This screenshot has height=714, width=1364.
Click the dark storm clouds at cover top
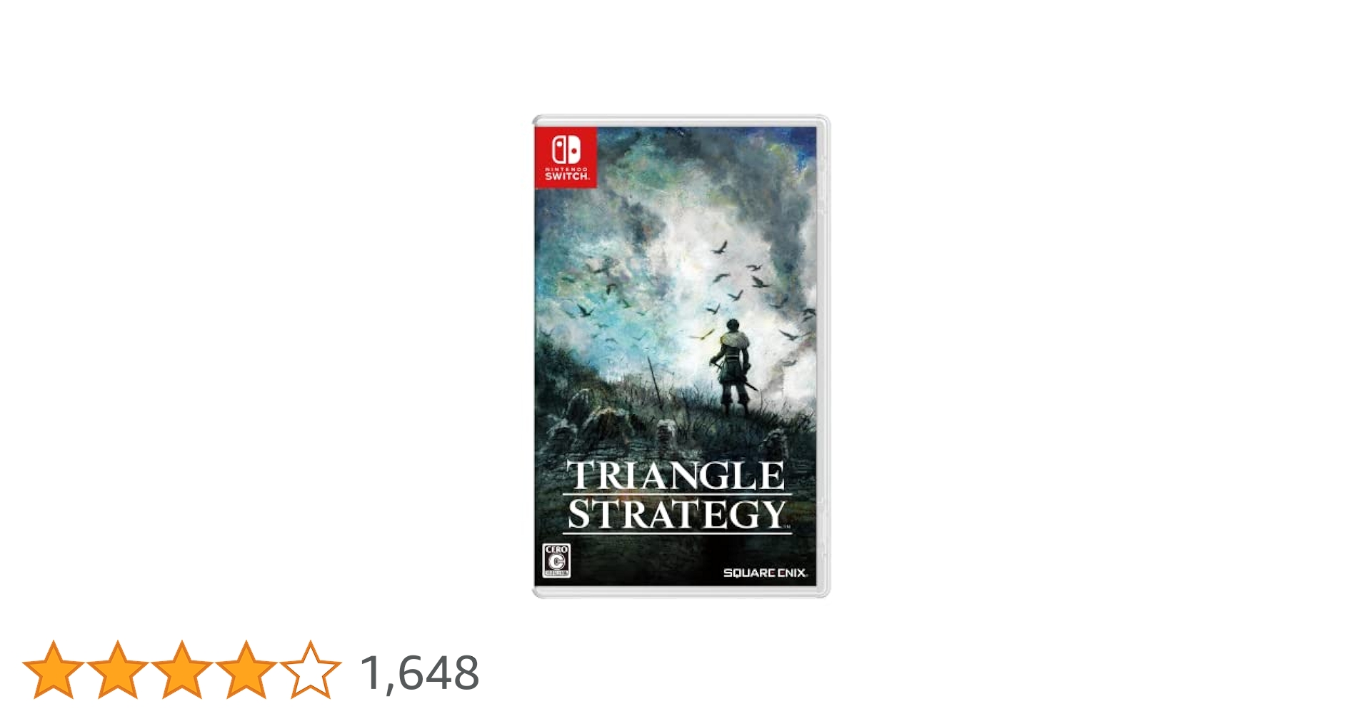714,150
